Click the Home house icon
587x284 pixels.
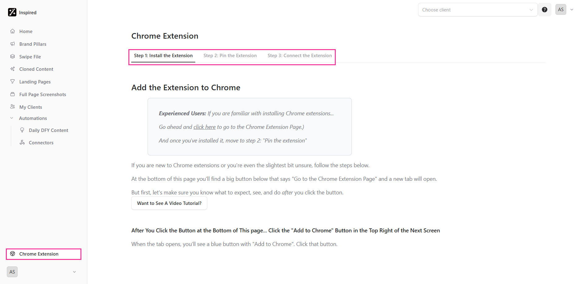tap(13, 31)
